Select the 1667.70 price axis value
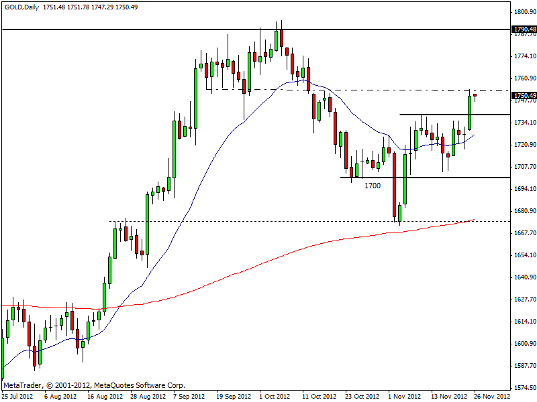The width and height of the screenshot is (537, 402). [524, 233]
